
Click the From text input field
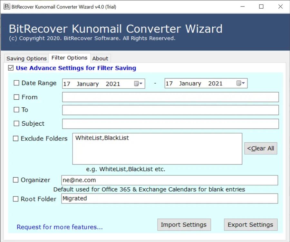point(170,97)
